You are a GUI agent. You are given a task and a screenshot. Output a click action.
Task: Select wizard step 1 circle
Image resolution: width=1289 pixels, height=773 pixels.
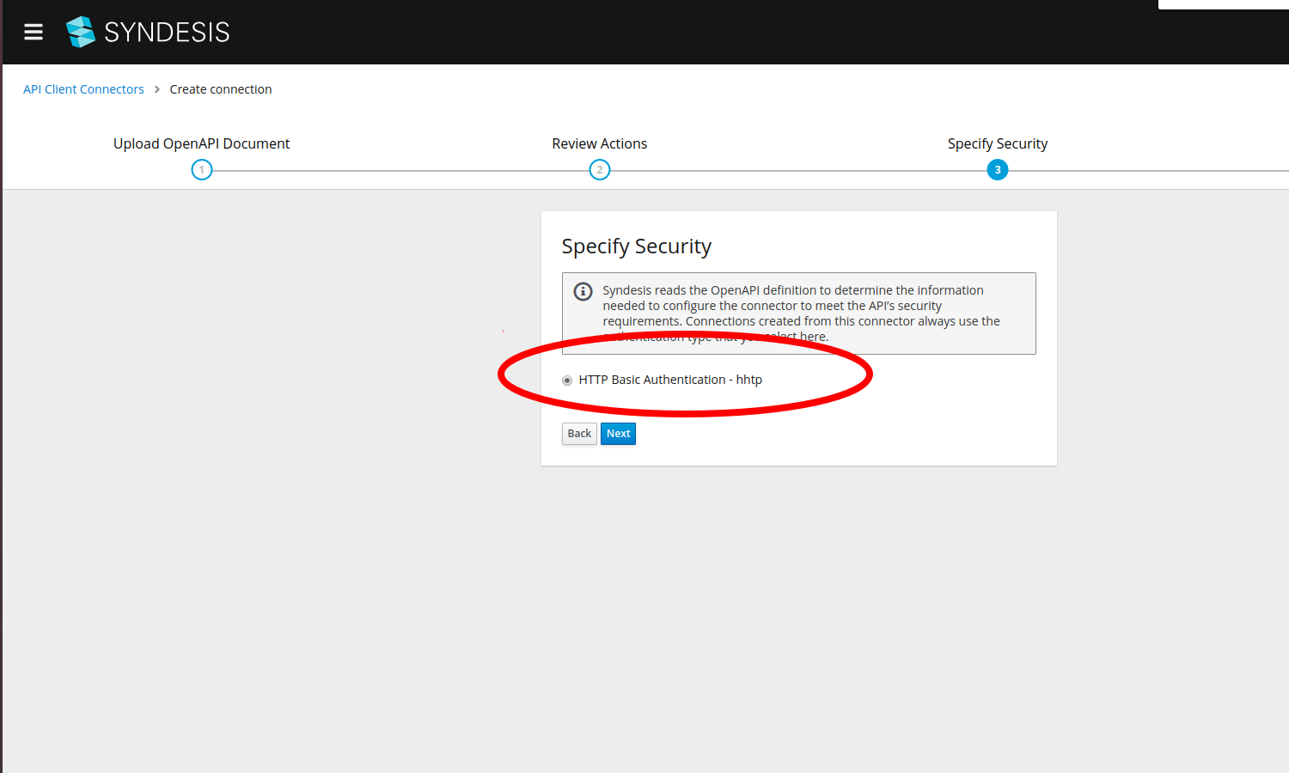(x=202, y=170)
